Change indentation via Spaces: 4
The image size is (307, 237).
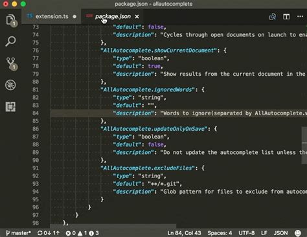click(x=220, y=233)
